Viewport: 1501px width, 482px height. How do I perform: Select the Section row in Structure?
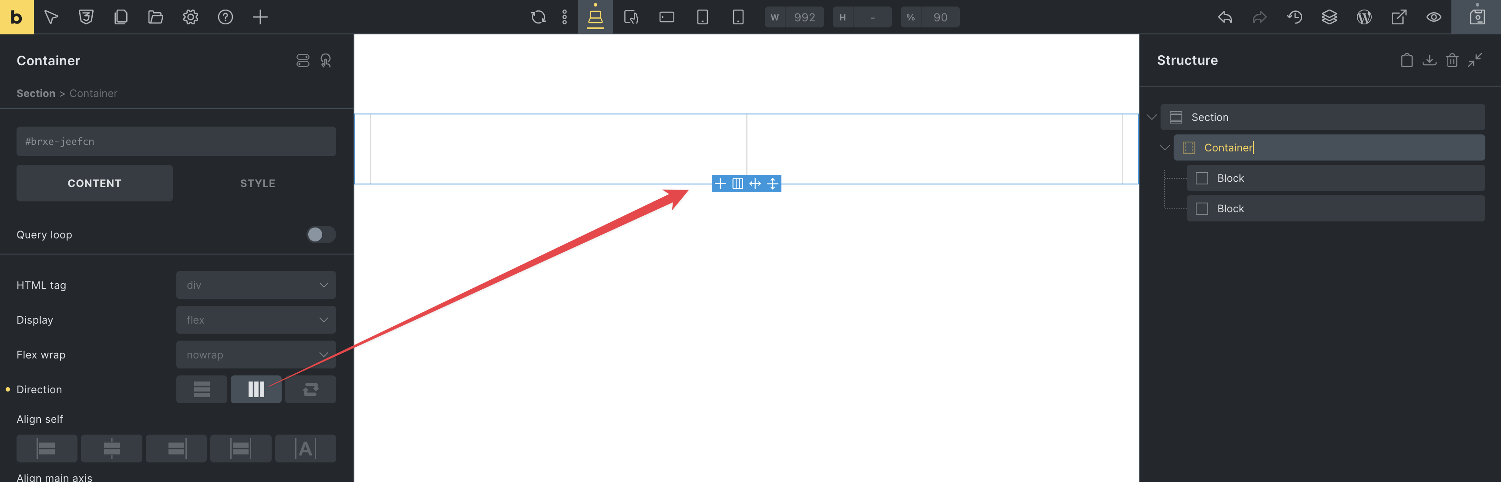click(x=1322, y=117)
